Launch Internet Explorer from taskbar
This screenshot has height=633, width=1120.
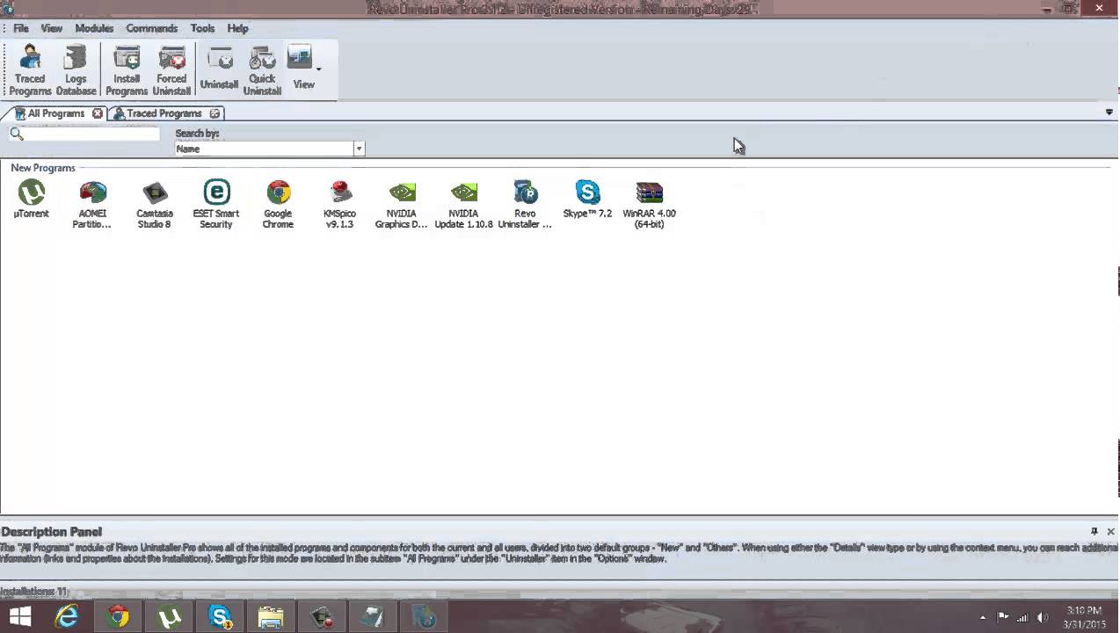tap(68, 617)
